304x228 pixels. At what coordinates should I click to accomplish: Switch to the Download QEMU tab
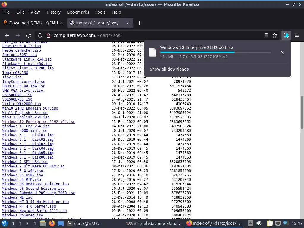click(x=33, y=23)
